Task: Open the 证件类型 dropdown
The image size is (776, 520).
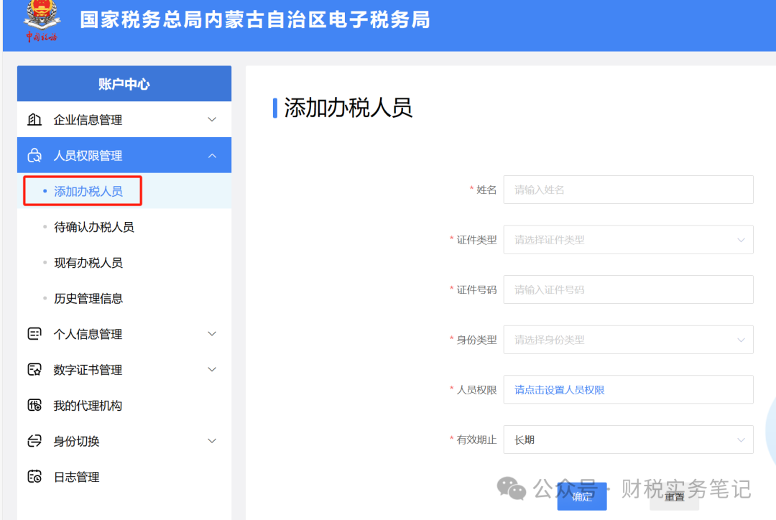Action: 628,240
